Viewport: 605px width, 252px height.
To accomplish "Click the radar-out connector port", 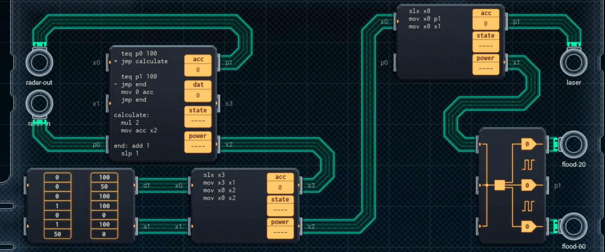I will [x=39, y=63].
